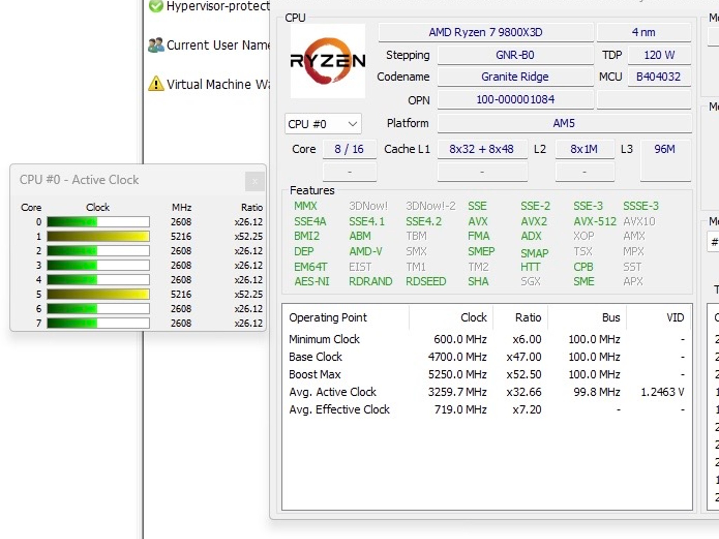Click the AVX-512 feature label
719x539 pixels.
[595, 221]
